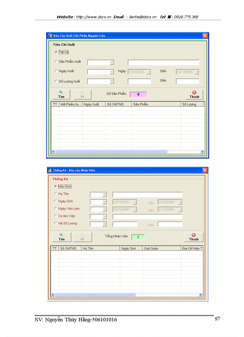Click the Thoát exit button in export report
Viewport: 244px width, 337px height.
pos(194,95)
